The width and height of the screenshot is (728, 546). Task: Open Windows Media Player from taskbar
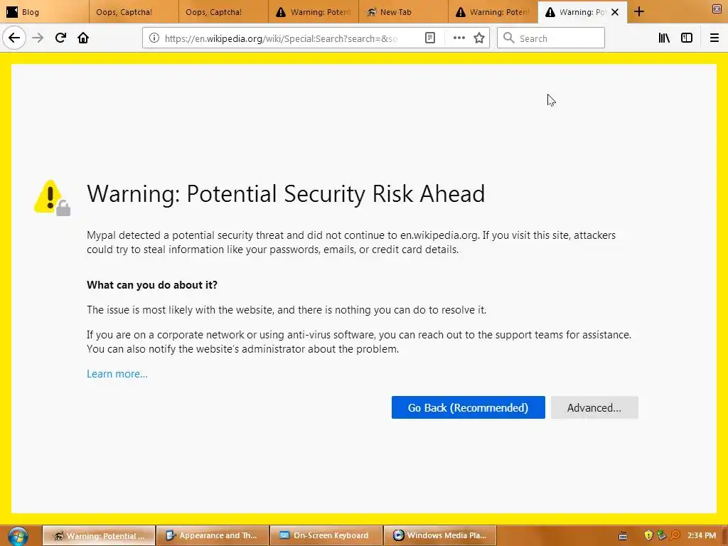[440, 535]
